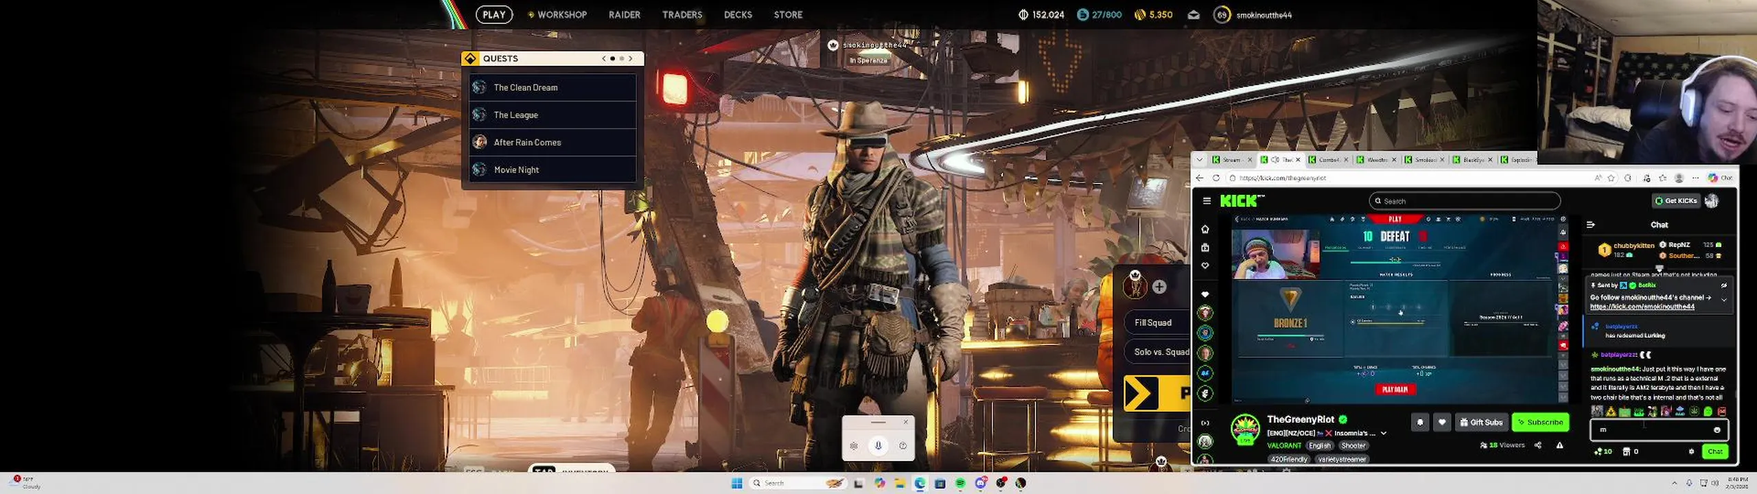Click the 27/800 blue token icon
1757x494 pixels.
tap(1082, 14)
